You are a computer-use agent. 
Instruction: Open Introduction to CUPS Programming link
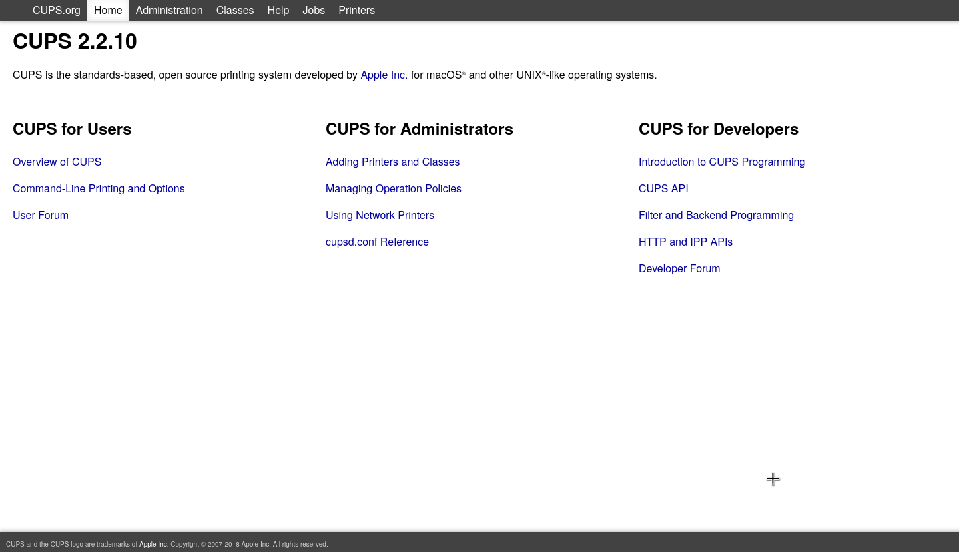[x=722, y=162]
